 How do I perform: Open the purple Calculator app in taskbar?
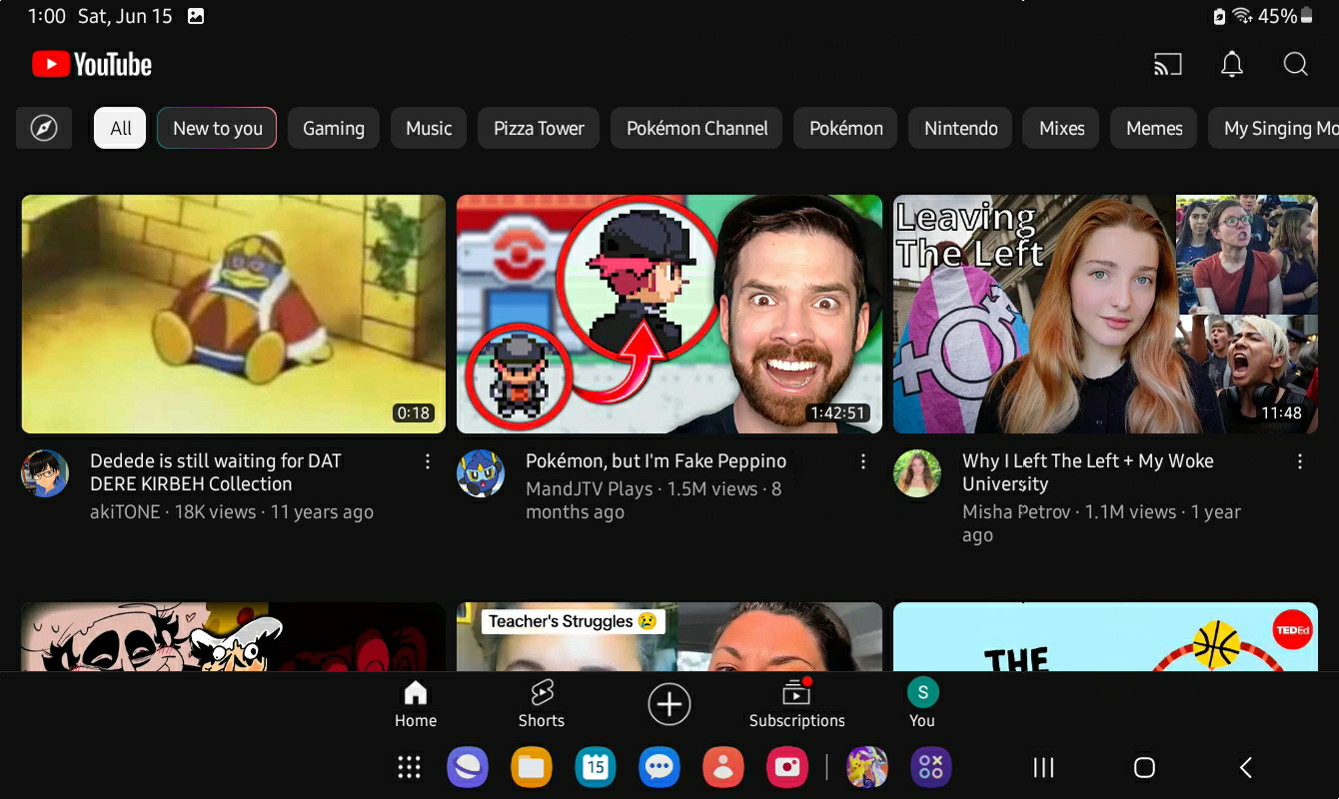(x=931, y=767)
